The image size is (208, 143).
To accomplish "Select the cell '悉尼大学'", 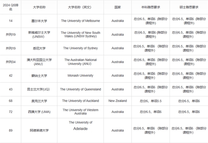I will (x=39, y=48).
